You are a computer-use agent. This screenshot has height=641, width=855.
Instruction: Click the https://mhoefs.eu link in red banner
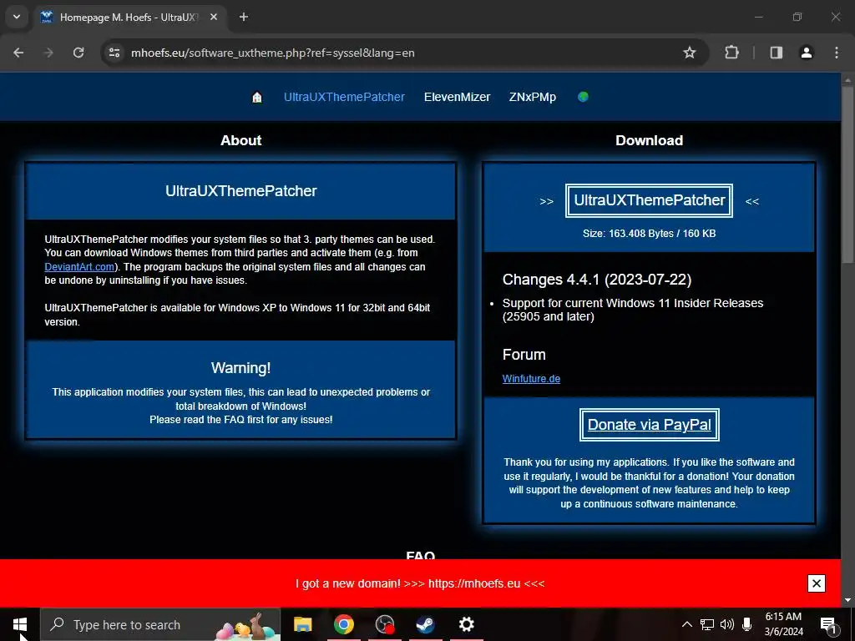click(x=474, y=583)
